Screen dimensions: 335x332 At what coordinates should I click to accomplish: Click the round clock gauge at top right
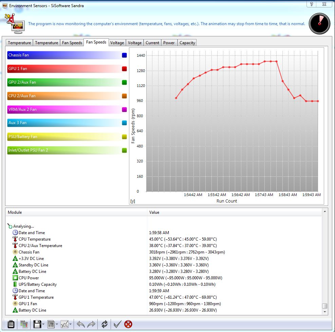click(x=319, y=23)
